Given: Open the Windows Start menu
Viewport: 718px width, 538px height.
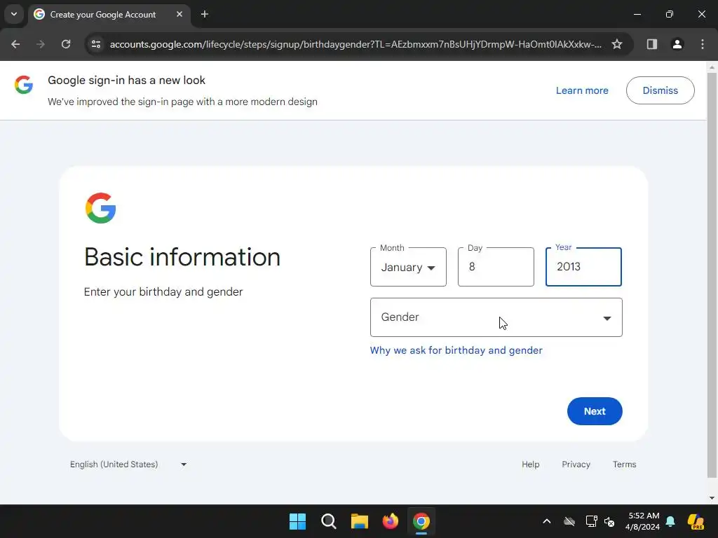Looking at the screenshot, I should (297, 521).
